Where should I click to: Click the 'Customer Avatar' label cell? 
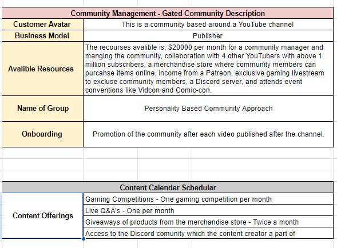point(42,24)
